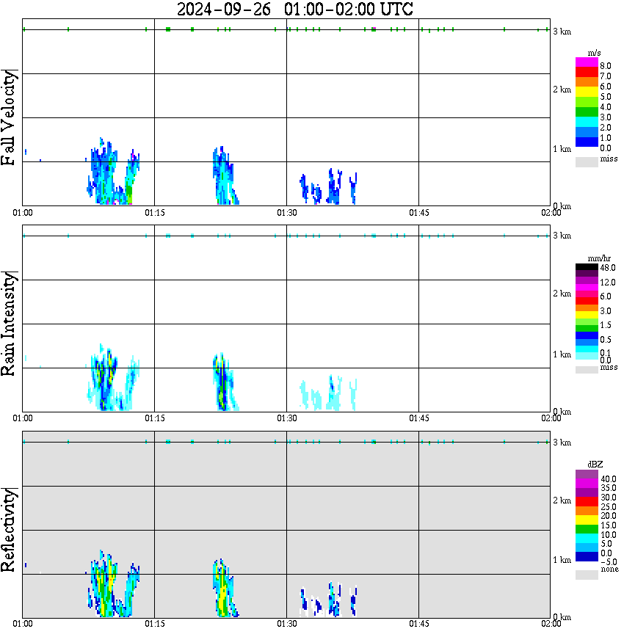The height and width of the screenshot is (637, 624).
Task: Select the orange 6.0 swatch in m/s legend
Action: tap(587, 82)
